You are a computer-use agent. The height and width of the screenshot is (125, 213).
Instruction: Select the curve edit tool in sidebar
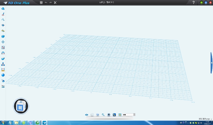3,20
